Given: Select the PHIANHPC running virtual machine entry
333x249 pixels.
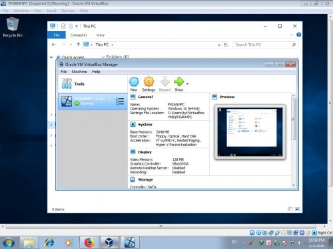Looking at the screenshot, I should tap(93, 102).
